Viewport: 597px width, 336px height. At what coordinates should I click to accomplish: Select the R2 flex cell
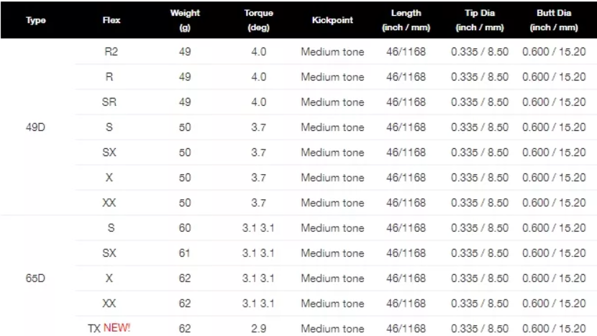click(110, 52)
